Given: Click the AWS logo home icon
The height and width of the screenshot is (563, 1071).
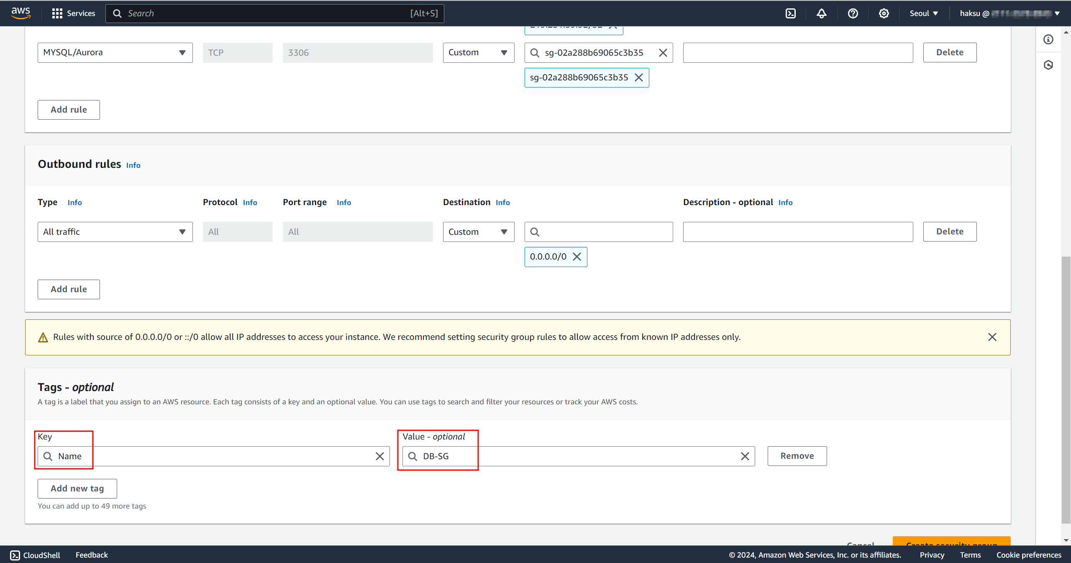Looking at the screenshot, I should pyautogui.click(x=20, y=13).
